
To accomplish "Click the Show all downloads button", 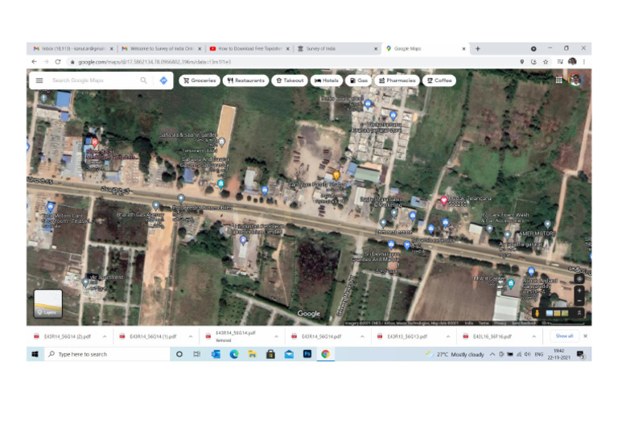I will click(x=564, y=336).
